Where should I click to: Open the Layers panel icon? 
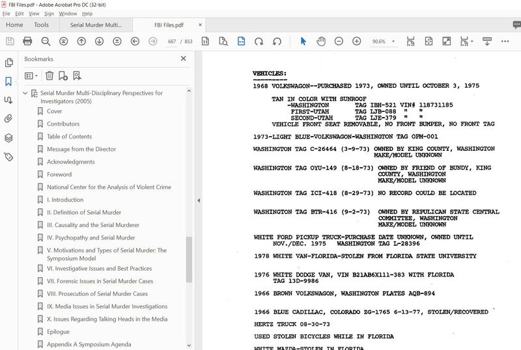8,138
